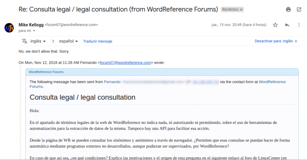Image resolution: width=307 pixels, height=160 pixels.
Task: Click 'Desactivar para: inglés'
Action: (x=274, y=41)
